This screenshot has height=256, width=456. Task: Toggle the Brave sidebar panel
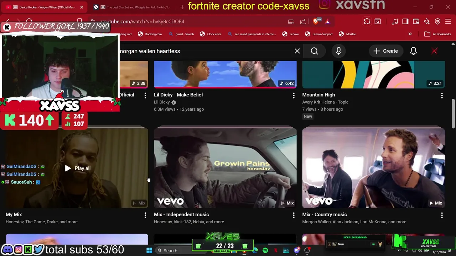coord(405,22)
